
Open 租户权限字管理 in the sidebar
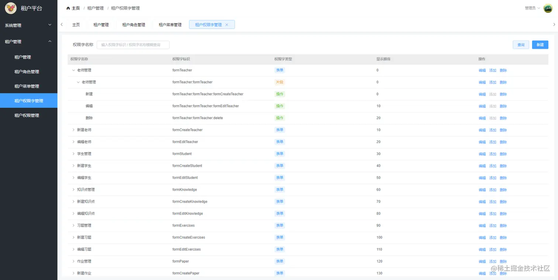28,101
